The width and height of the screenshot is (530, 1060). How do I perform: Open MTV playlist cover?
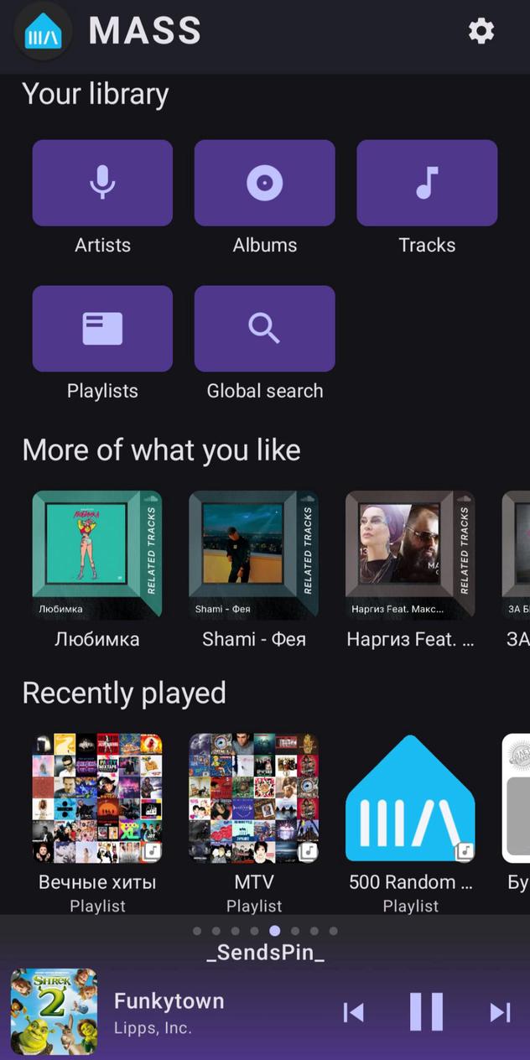[253, 798]
